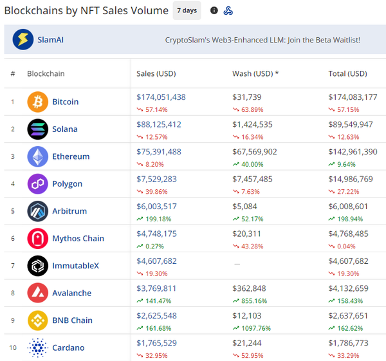Click the Bitcoin logo icon
This screenshot has height=361, width=386.
tap(37, 102)
